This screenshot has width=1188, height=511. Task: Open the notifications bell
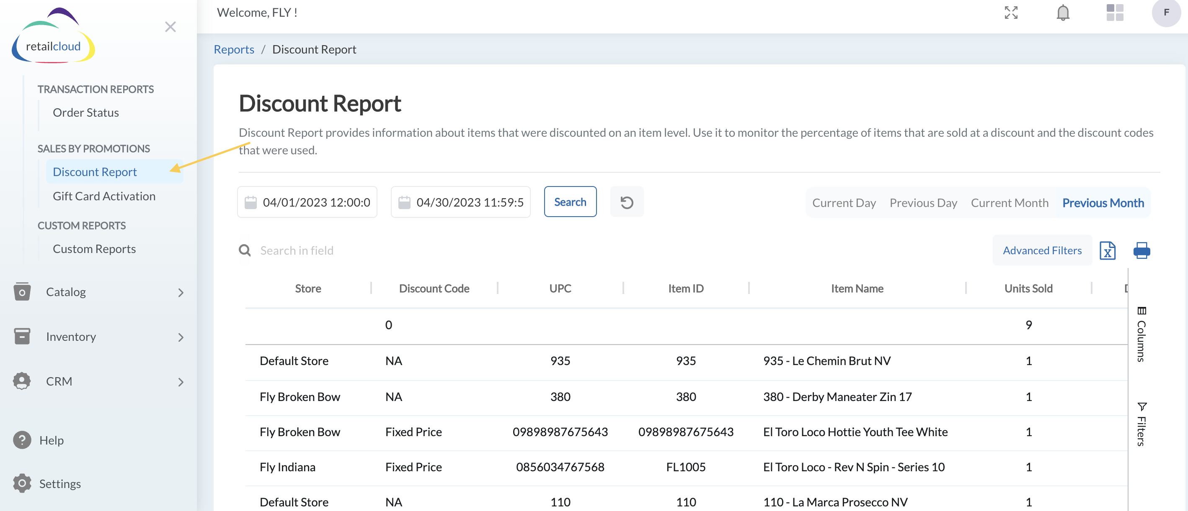point(1063,13)
